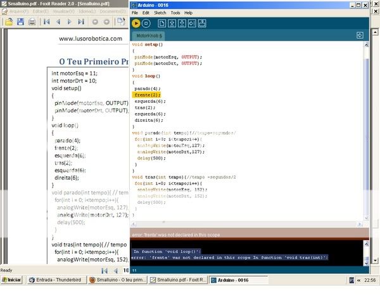380x299 pixels.
Task: Click the Arduino line number 11 status
Action: (x=134, y=270)
